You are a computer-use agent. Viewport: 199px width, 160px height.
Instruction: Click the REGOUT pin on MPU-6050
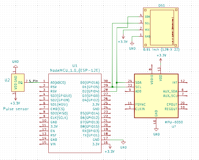[171, 109]
